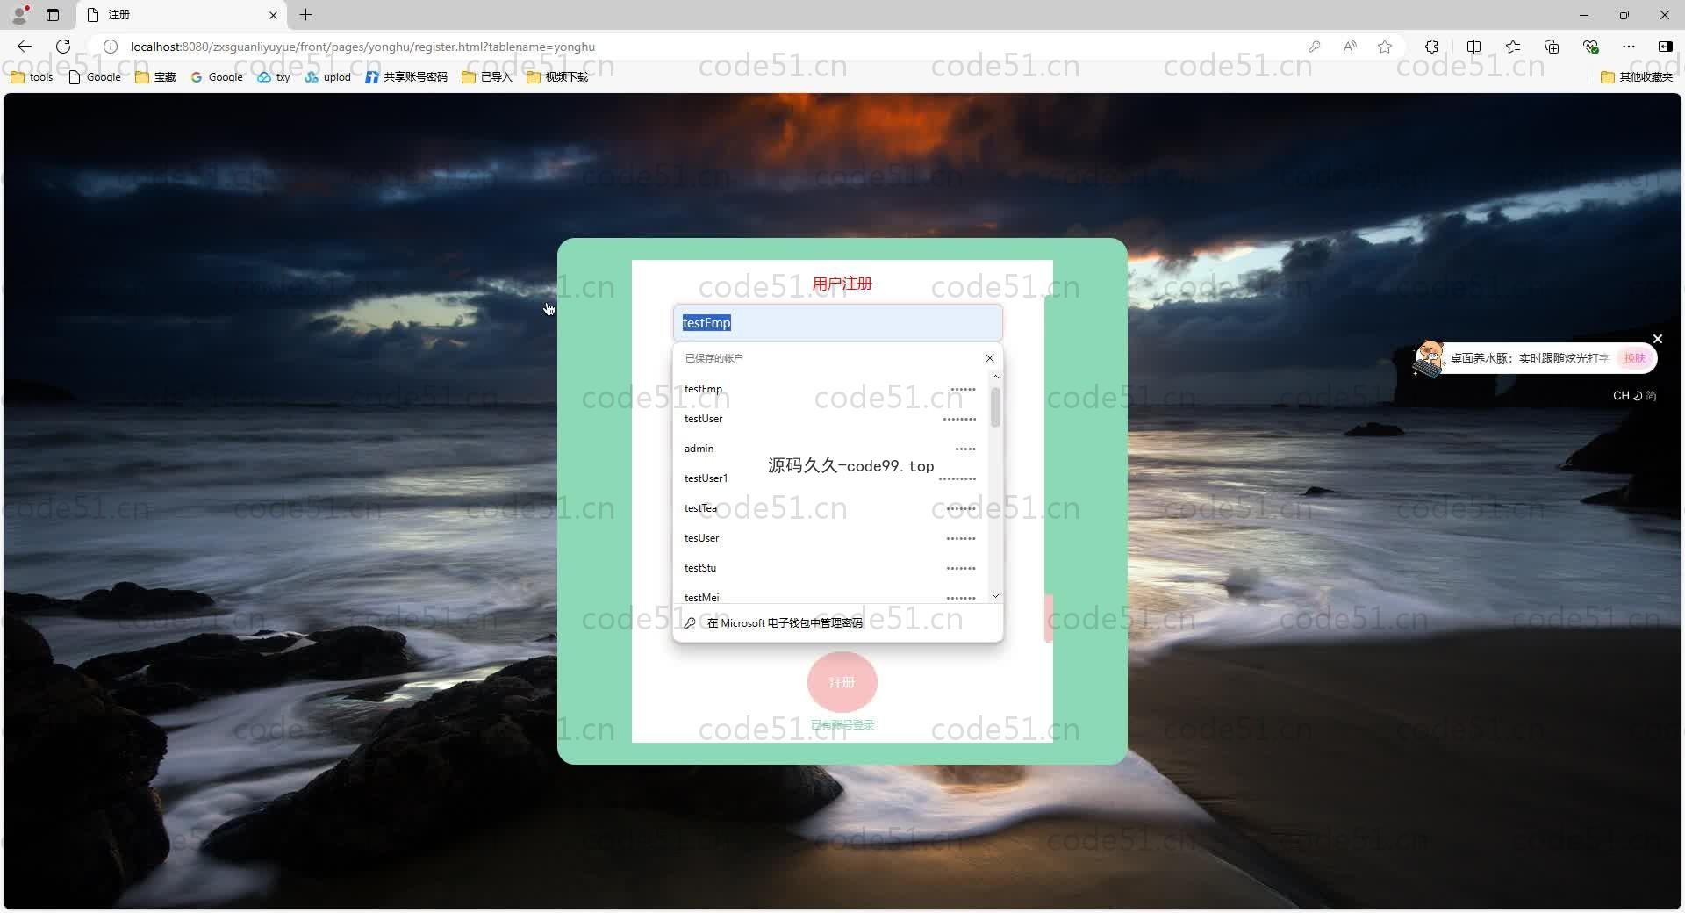Click the CH input language indicator

pos(1621,396)
